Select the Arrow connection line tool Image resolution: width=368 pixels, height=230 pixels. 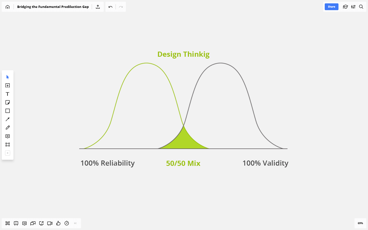[8, 119]
